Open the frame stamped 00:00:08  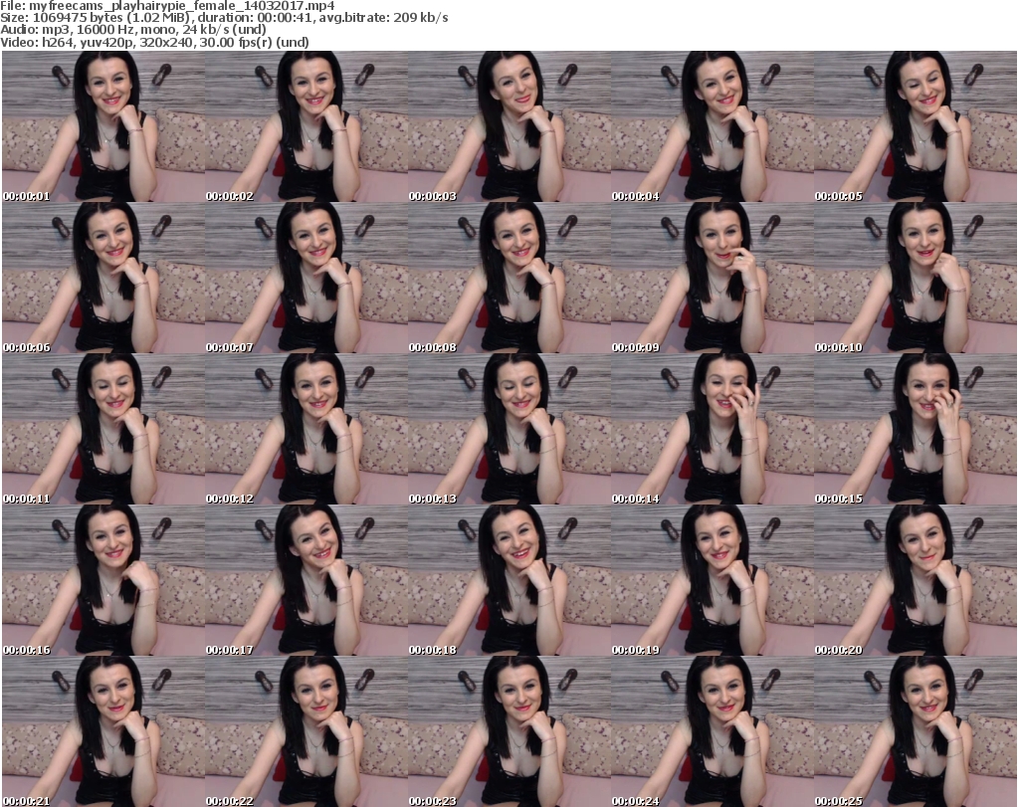tap(509, 278)
